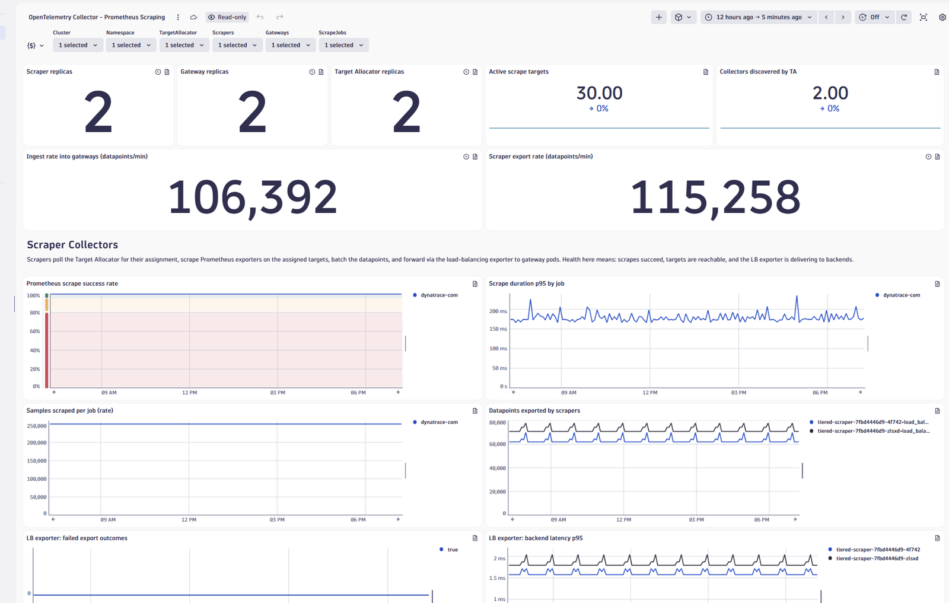The image size is (949, 603).
Task: Toggle dynatrace-com legend in Scrape duration chart
Action: pyautogui.click(x=897, y=295)
